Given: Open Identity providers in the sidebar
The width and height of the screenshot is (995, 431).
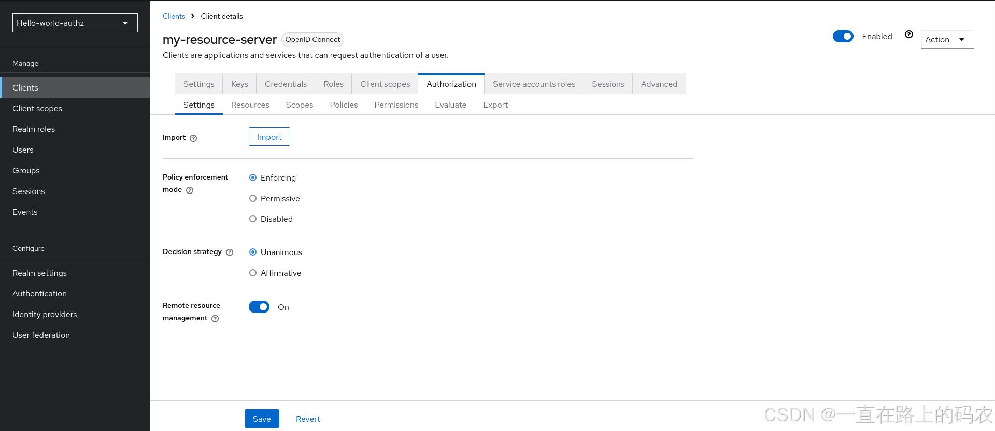Looking at the screenshot, I should [75, 314].
